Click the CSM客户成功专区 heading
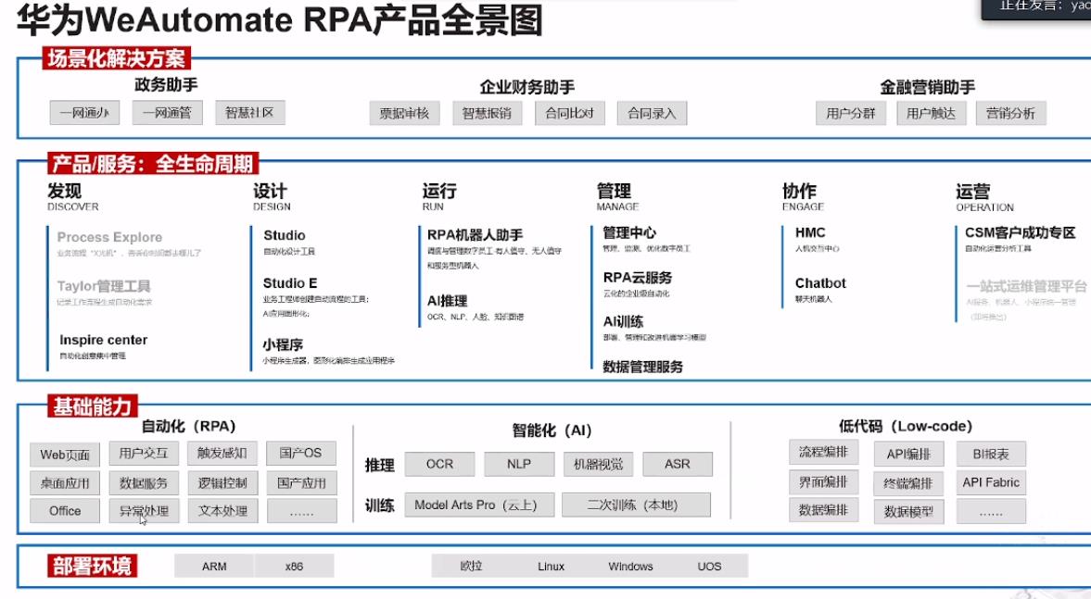This screenshot has width=1091, height=599. click(x=1020, y=232)
